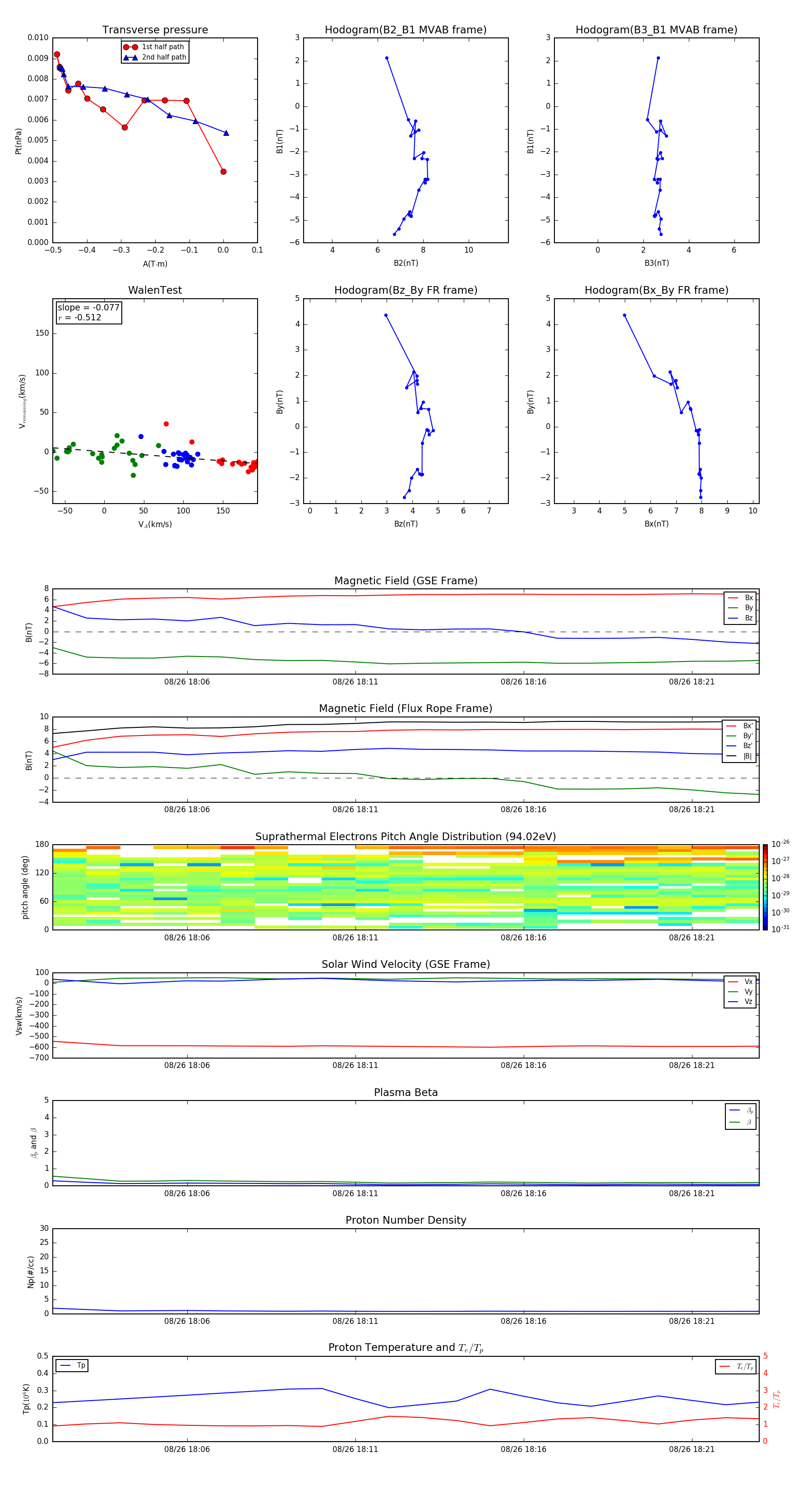The height and width of the screenshot is (1489, 812).
Task: Click the Plasma Beta legend box
Action: coord(740,1116)
